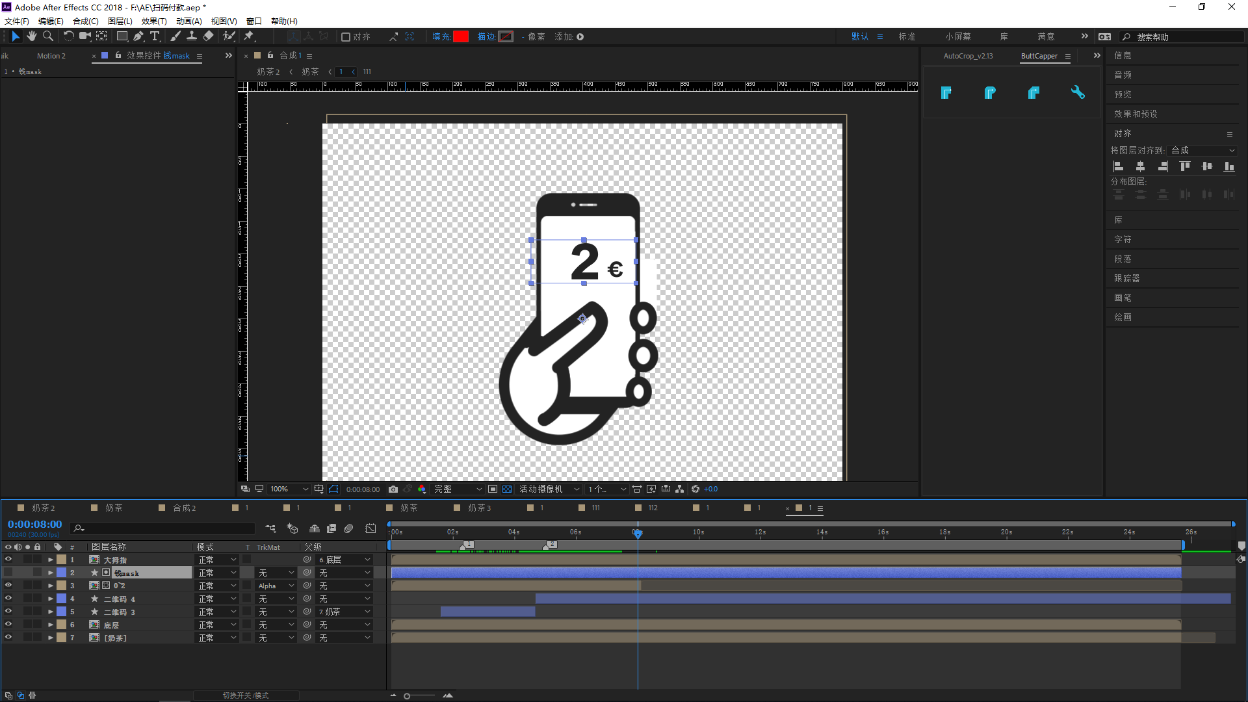This screenshot has width=1248, height=702.
Task: Select the Clone Stamp tool
Action: point(192,36)
